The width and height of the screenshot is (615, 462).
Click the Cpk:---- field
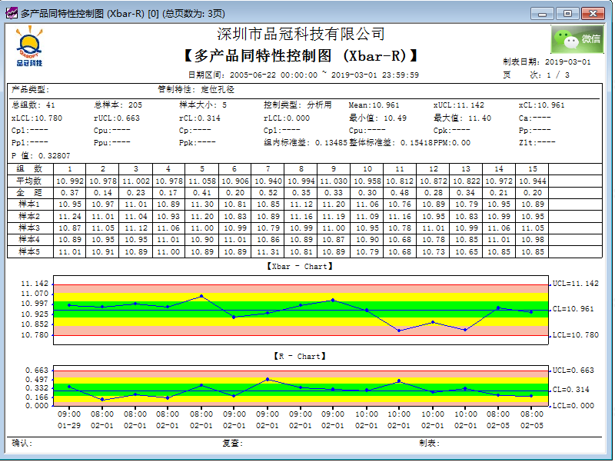pos(451,130)
